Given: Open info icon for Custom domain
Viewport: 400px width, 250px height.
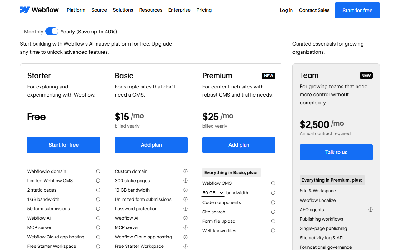Looking at the screenshot, I should coord(186,171).
